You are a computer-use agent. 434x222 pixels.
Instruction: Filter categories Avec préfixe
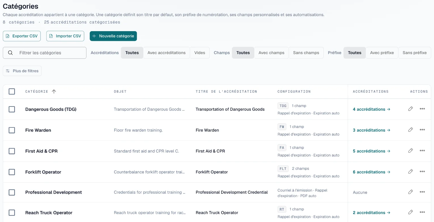click(382, 53)
